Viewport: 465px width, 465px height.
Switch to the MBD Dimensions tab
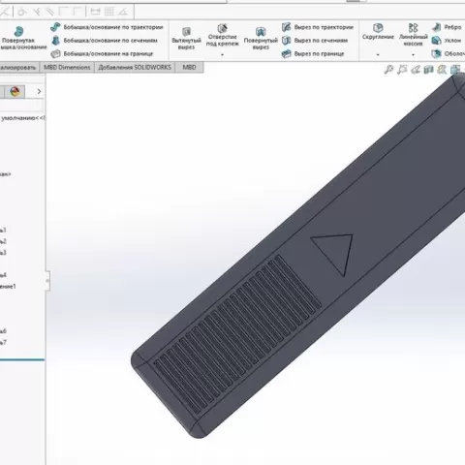pos(67,67)
